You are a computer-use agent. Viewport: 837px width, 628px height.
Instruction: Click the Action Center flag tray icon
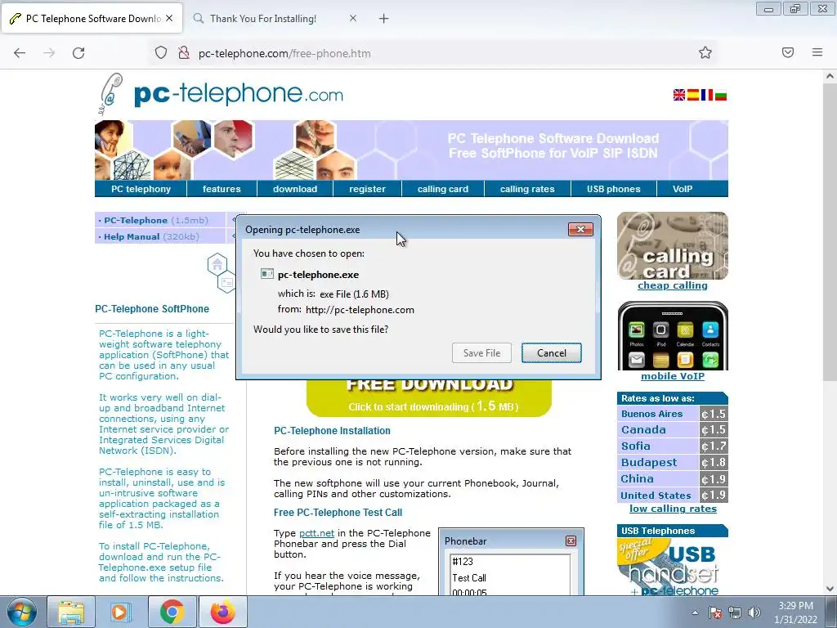pos(714,612)
